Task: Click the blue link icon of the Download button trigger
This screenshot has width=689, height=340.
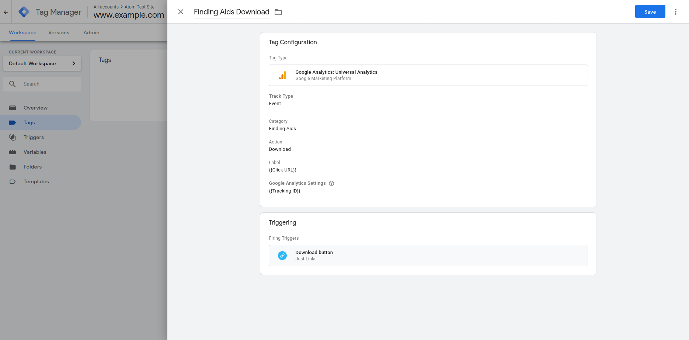Action: coord(282,256)
